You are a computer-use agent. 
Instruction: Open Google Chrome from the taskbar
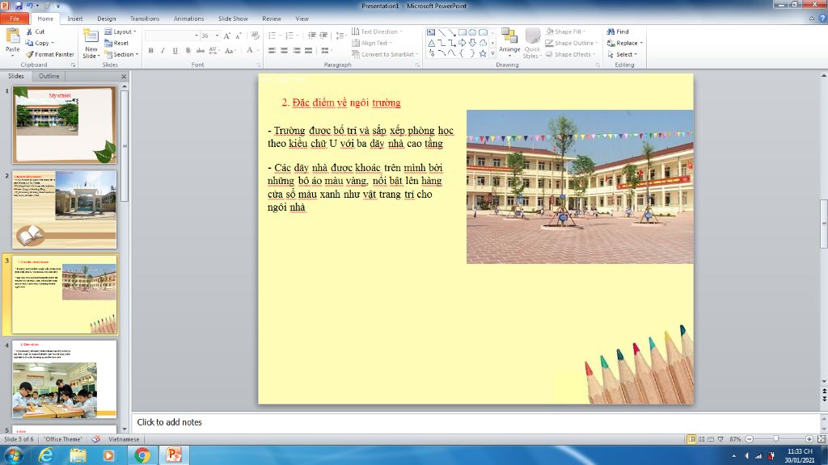pyautogui.click(x=142, y=455)
